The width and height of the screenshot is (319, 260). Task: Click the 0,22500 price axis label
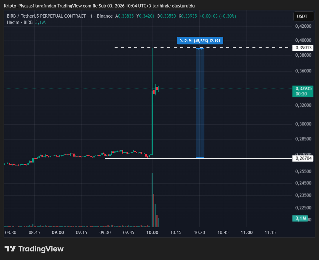(303, 208)
